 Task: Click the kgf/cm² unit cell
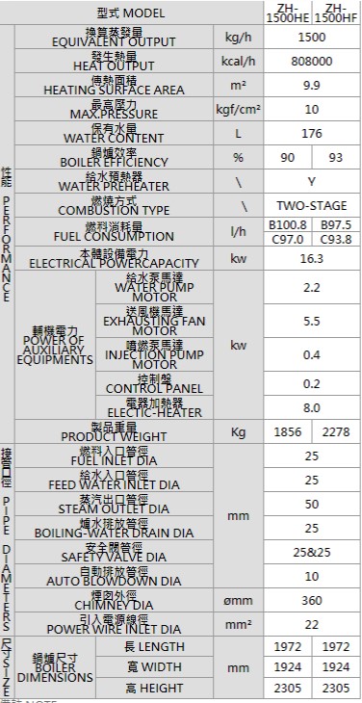click(x=239, y=110)
